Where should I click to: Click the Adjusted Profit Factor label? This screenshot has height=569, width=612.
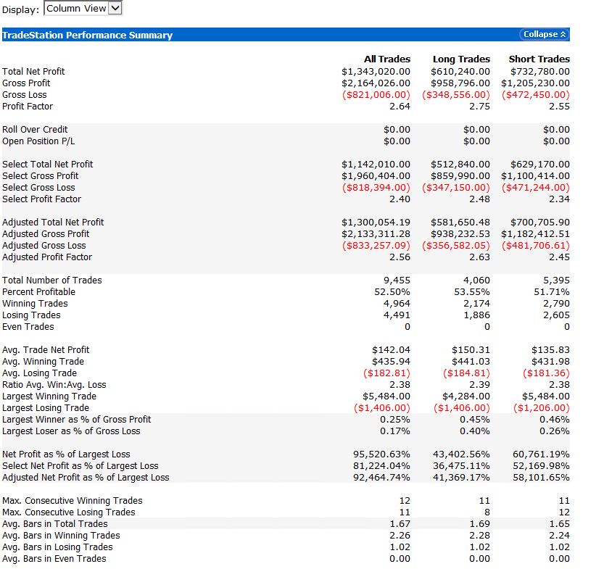[47, 257]
